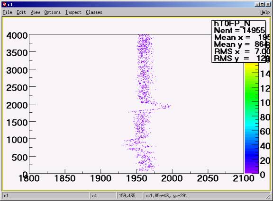Click the Nent entry in stats box
Viewport: 273px width, 201px height.
[x=239, y=30]
